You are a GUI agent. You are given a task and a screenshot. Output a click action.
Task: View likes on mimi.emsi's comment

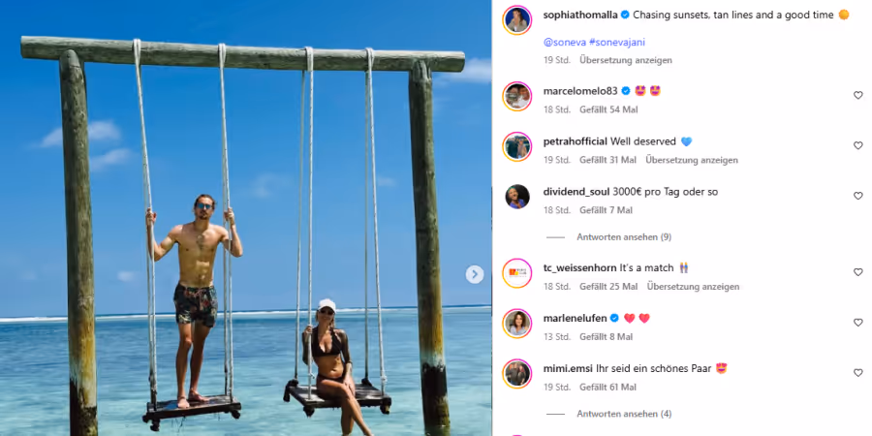point(607,387)
